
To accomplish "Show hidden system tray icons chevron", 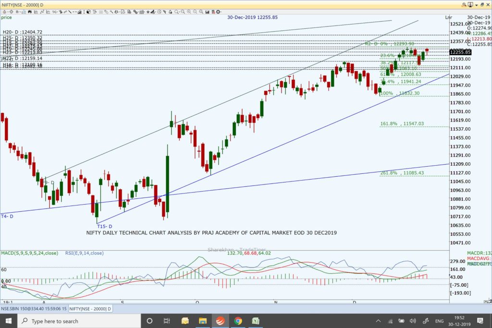I will point(378,321).
